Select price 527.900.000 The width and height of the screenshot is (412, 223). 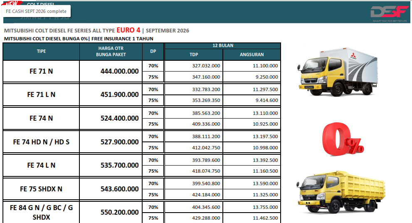[x=120, y=142]
